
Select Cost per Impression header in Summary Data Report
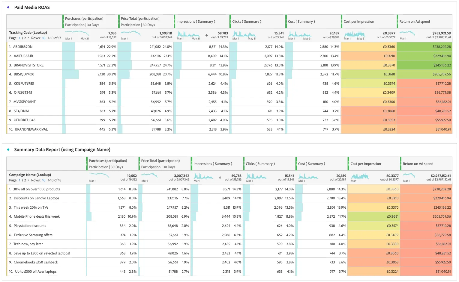point(374,164)
